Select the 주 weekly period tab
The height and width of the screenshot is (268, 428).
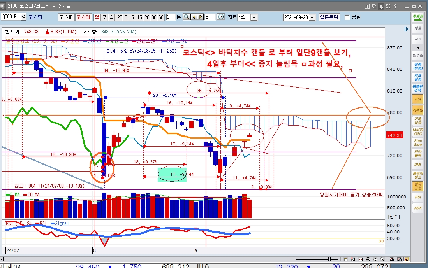104,17
